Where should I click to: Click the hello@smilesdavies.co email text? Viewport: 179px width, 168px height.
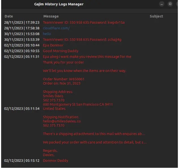[x=62, y=121]
